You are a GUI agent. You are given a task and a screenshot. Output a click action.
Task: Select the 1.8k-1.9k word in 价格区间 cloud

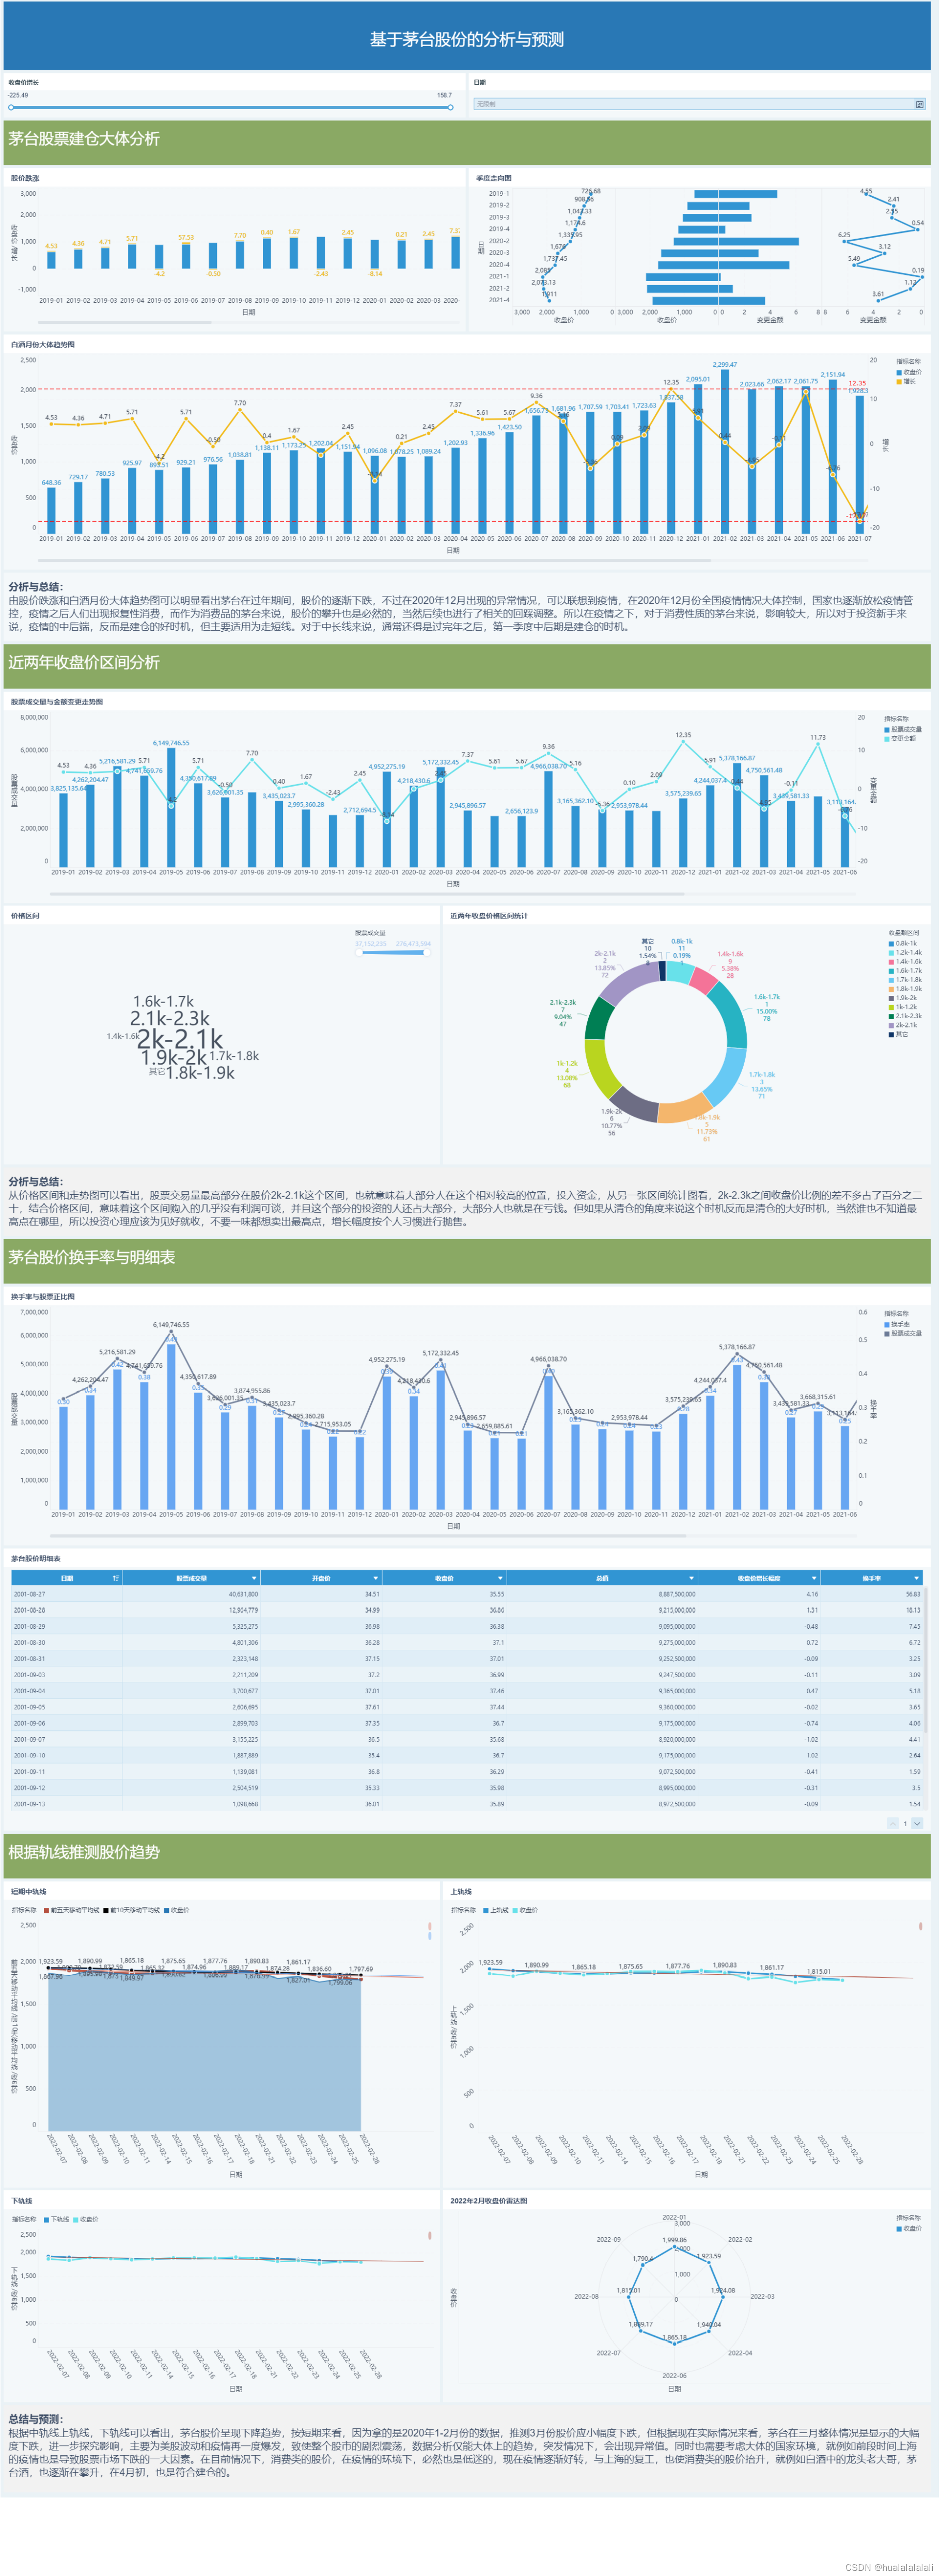click(200, 1073)
